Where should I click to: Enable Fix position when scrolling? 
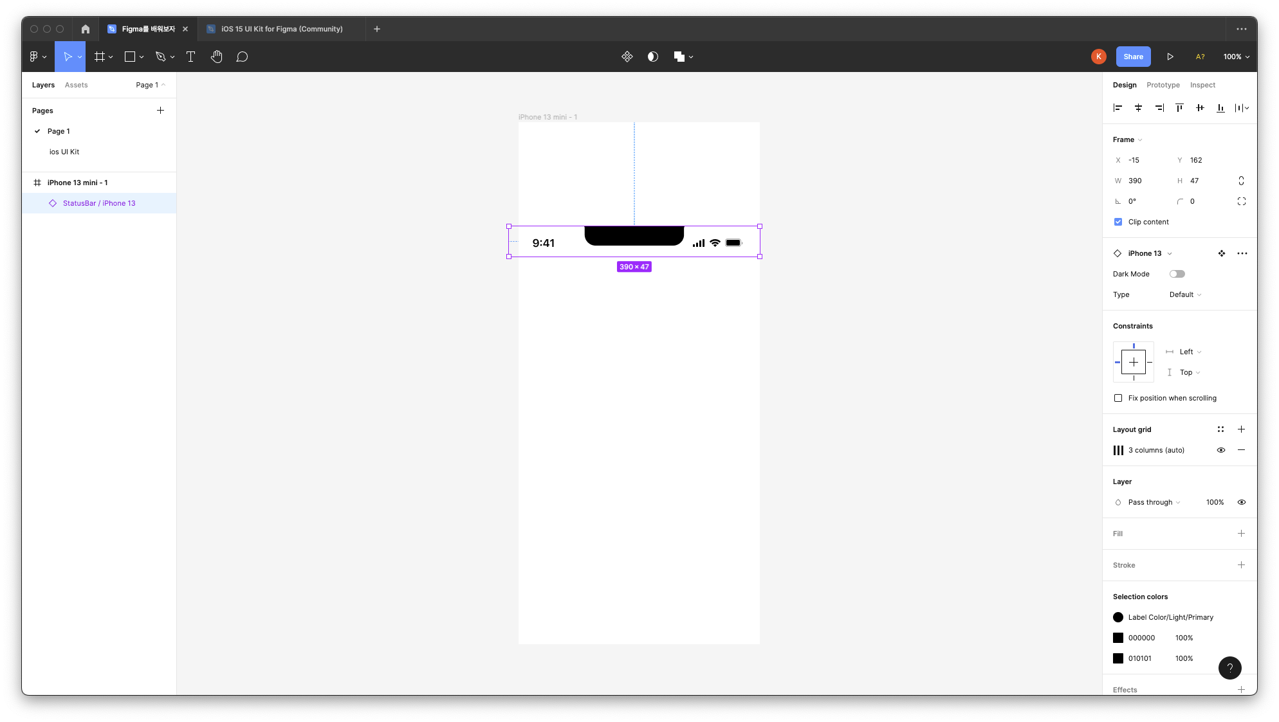coord(1118,398)
